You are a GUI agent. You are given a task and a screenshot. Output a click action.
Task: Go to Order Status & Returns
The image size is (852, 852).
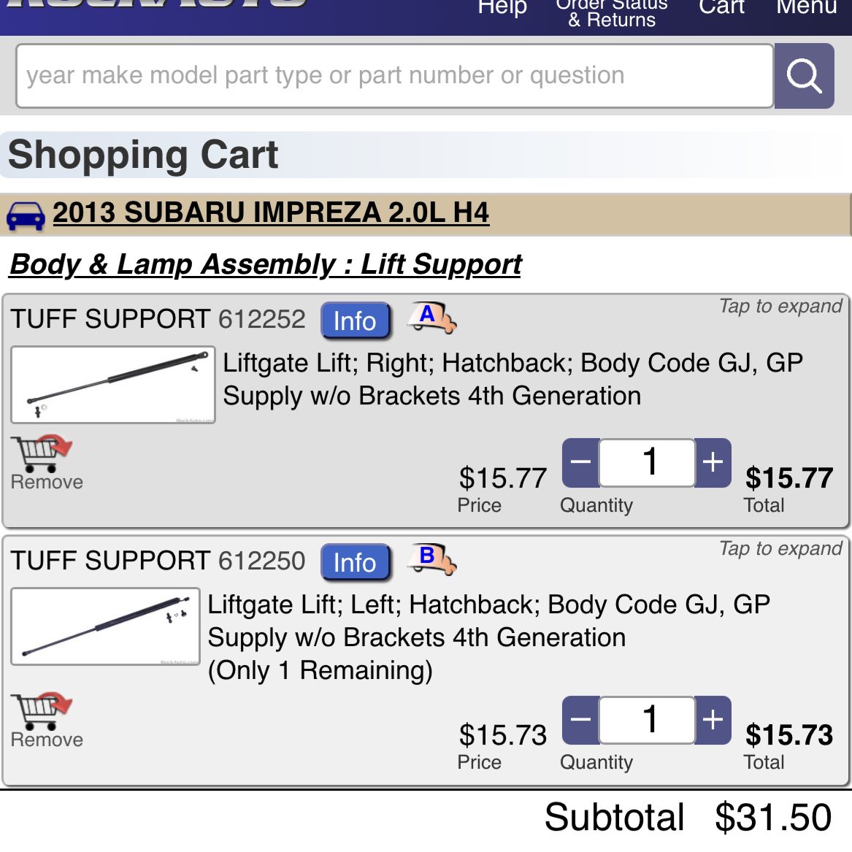click(612, 15)
